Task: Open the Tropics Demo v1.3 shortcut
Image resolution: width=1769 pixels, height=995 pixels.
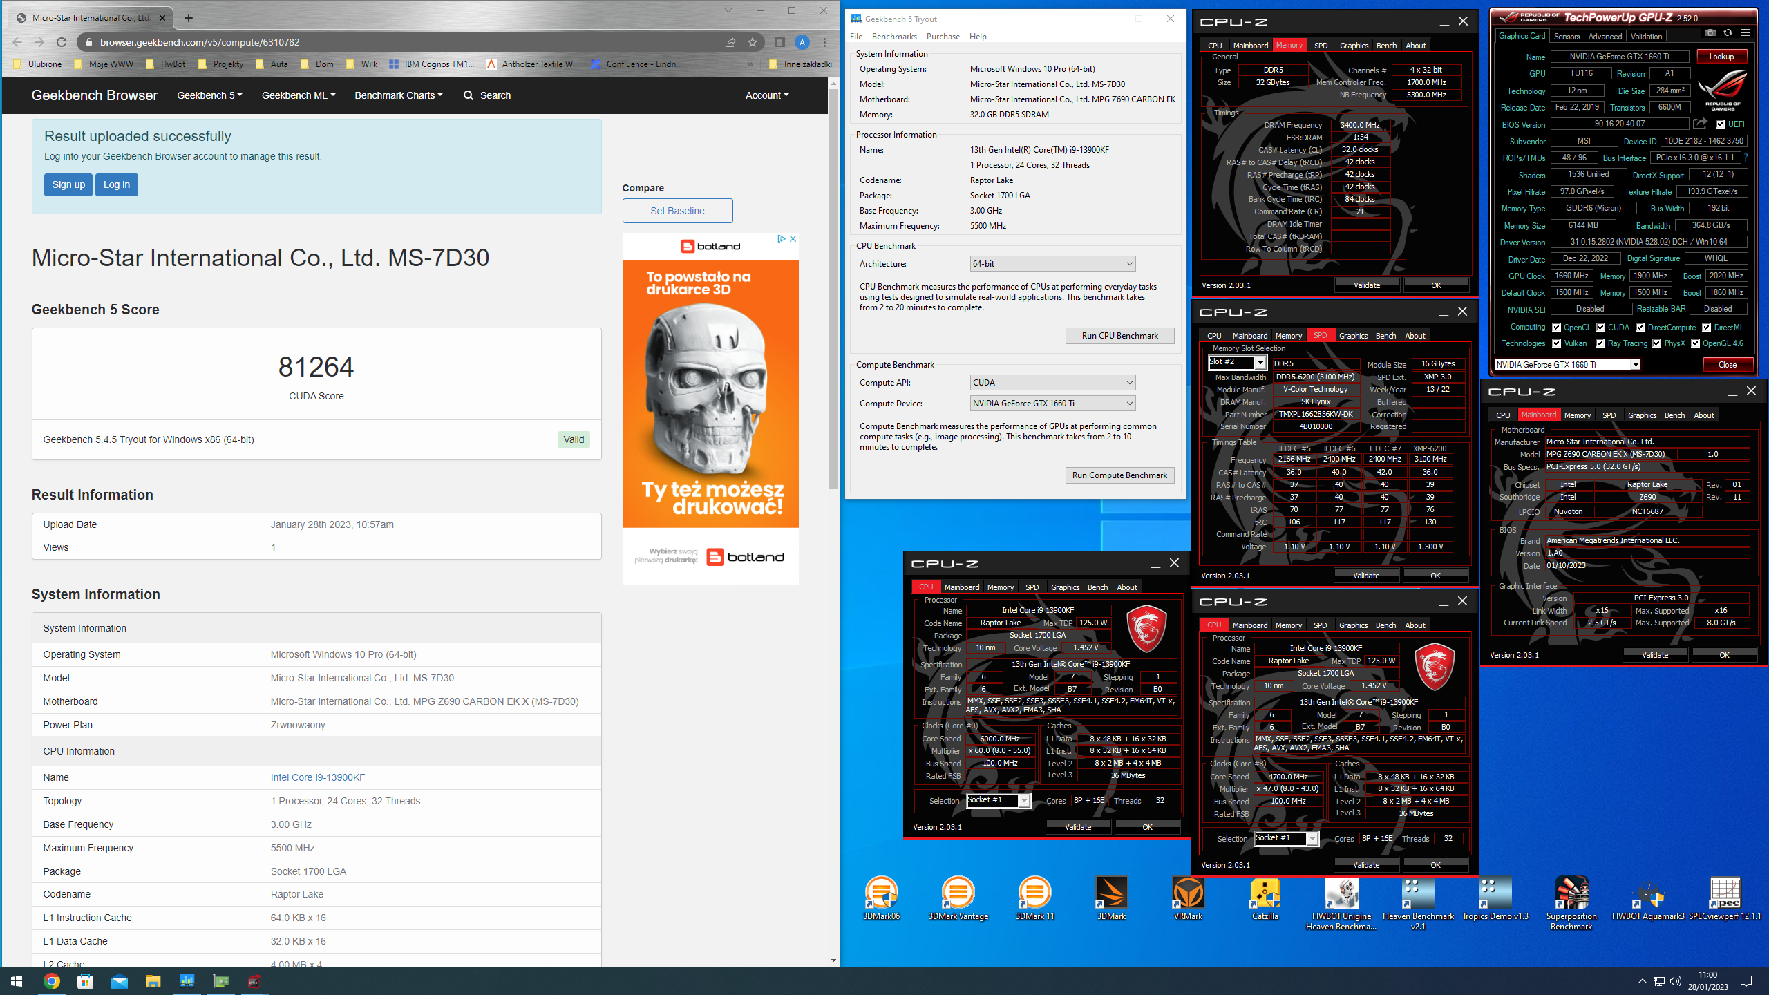Action: pyautogui.click(x=1495, y=898)
